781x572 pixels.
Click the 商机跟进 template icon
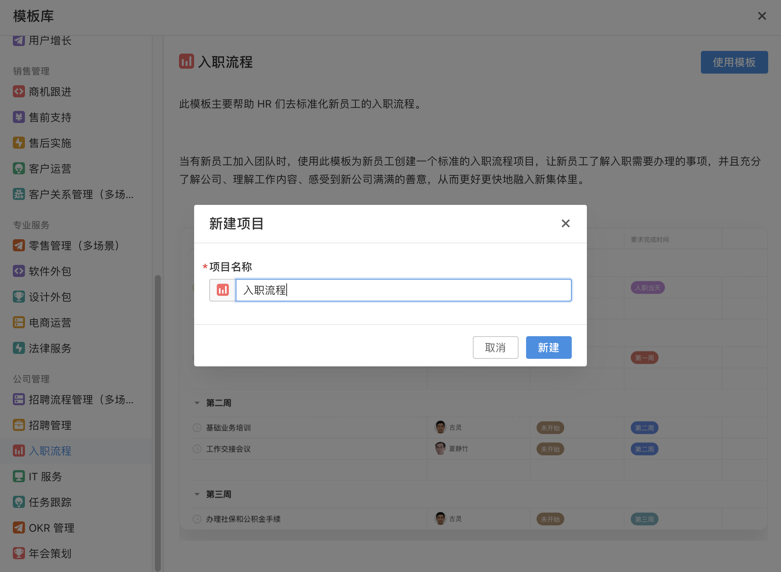[19, 91]
